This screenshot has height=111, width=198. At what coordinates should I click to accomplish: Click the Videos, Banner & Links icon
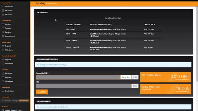pyautogui.click(x=3, y=110)
